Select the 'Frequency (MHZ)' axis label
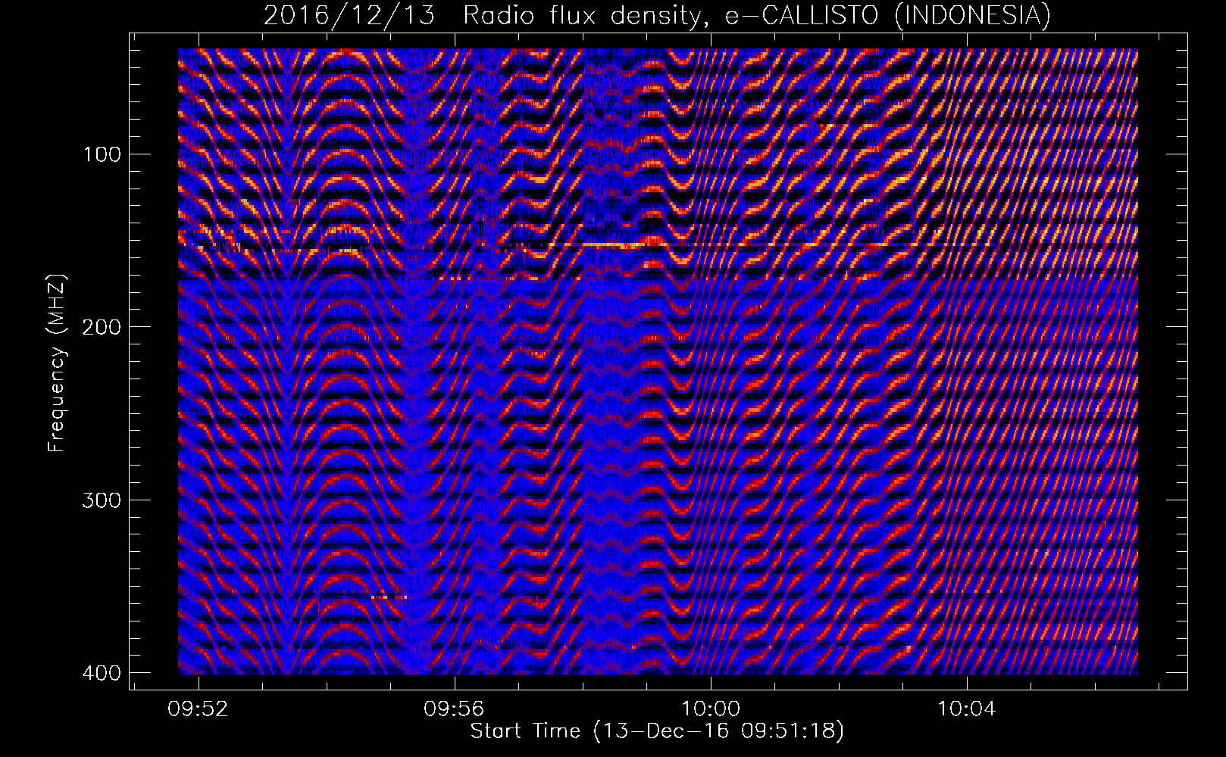Screen dimensions: 1226x757 pos(57,363)
